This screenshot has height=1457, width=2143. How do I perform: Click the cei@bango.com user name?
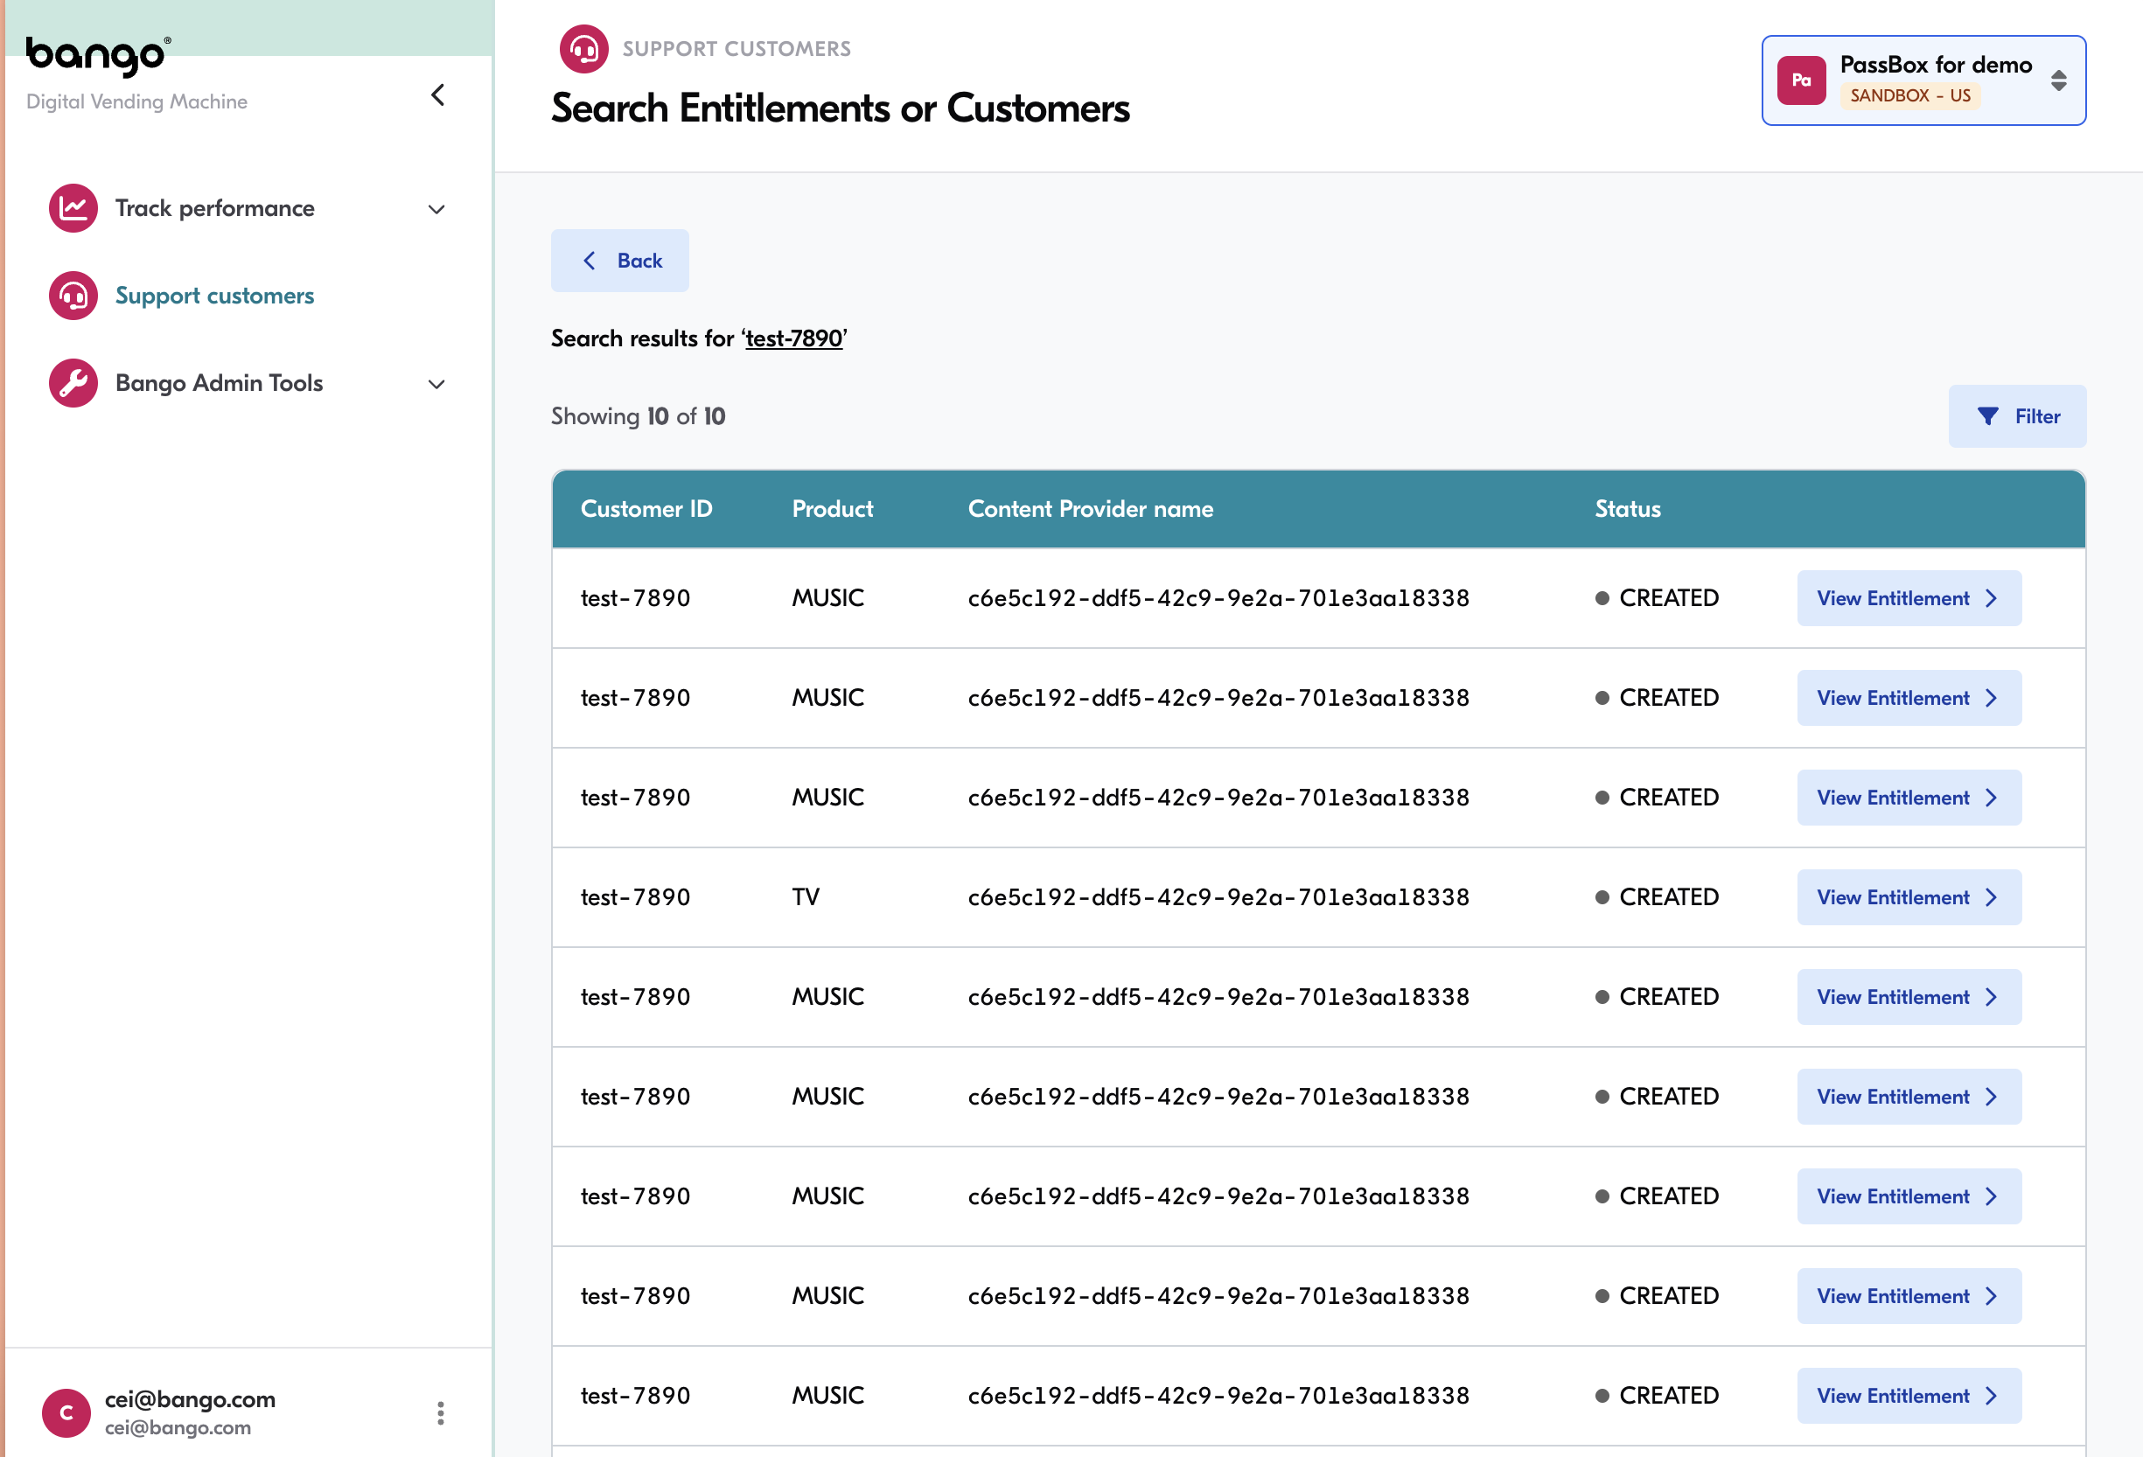coord(190,1399)
